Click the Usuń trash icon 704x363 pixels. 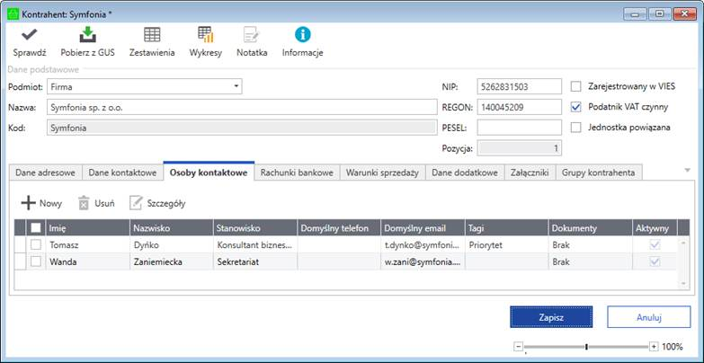pyautogui.click(x=84, y=203)
